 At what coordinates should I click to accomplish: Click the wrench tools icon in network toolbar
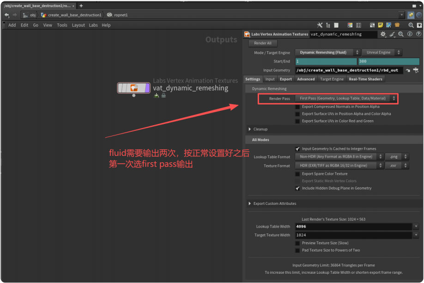coord(320,25)
